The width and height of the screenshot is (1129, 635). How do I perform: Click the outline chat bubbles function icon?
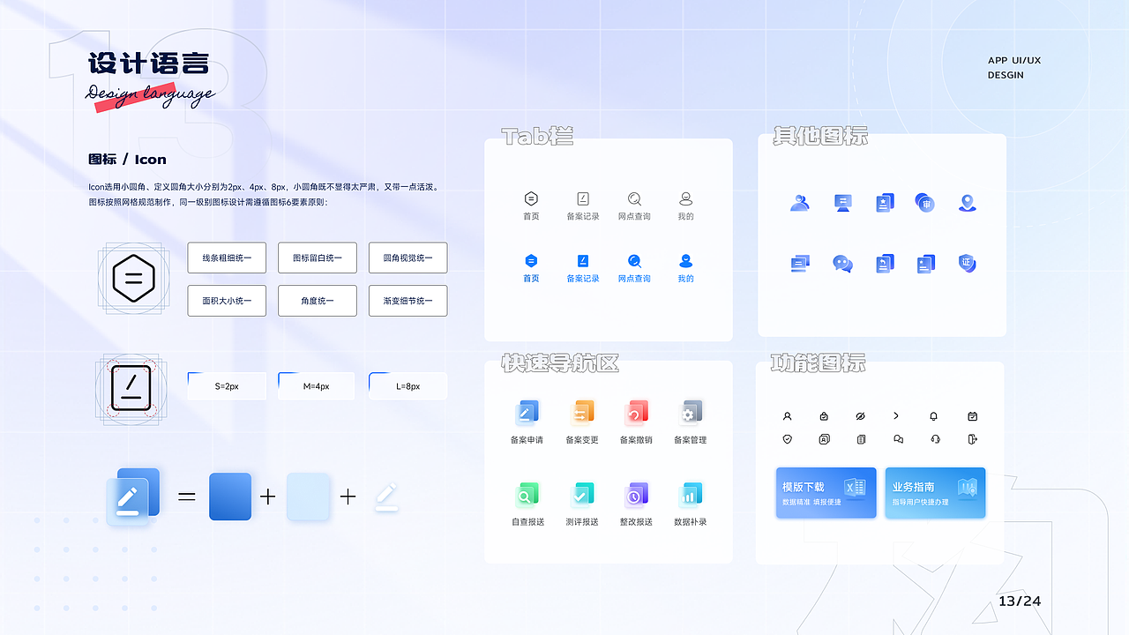pos(898,439)
